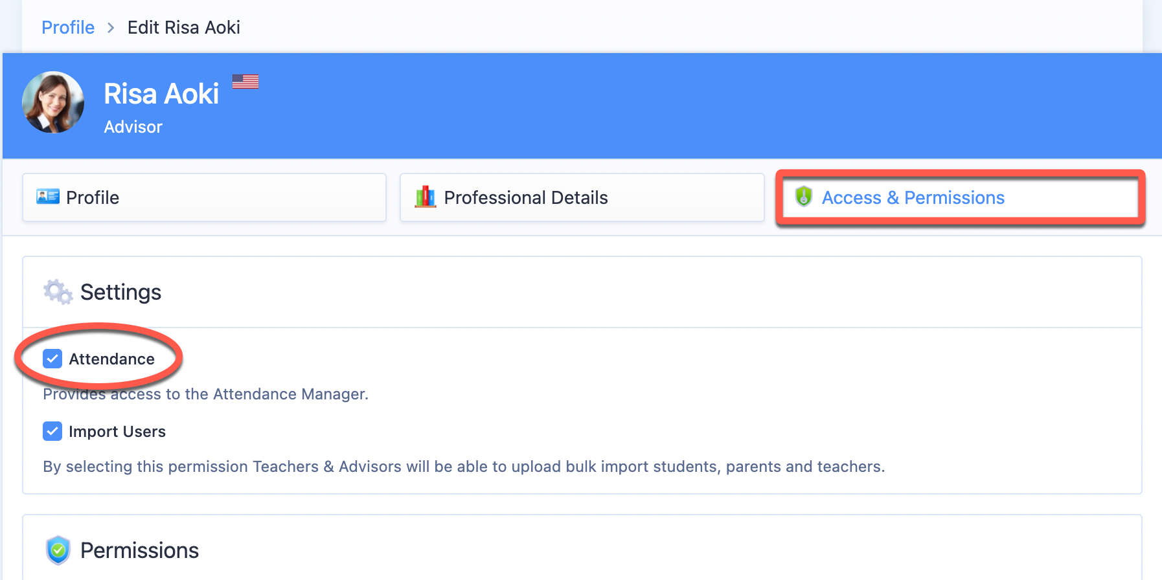Click the gears icon beside Settings
This screenshot has height=580, width=1162.
[58, 292]
